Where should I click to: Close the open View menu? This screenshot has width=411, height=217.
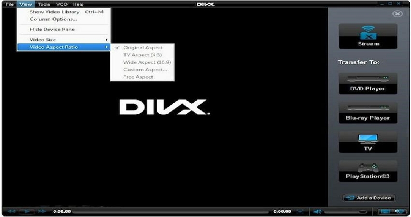[x=26, y=4]
